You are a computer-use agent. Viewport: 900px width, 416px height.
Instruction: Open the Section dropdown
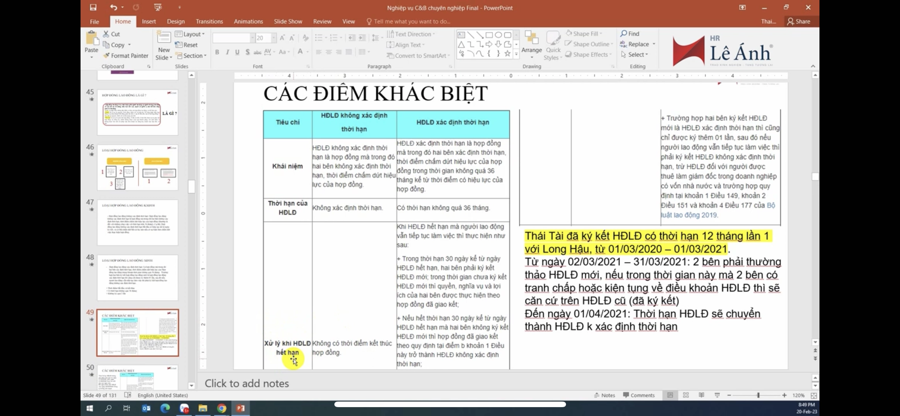coord(191,55)
